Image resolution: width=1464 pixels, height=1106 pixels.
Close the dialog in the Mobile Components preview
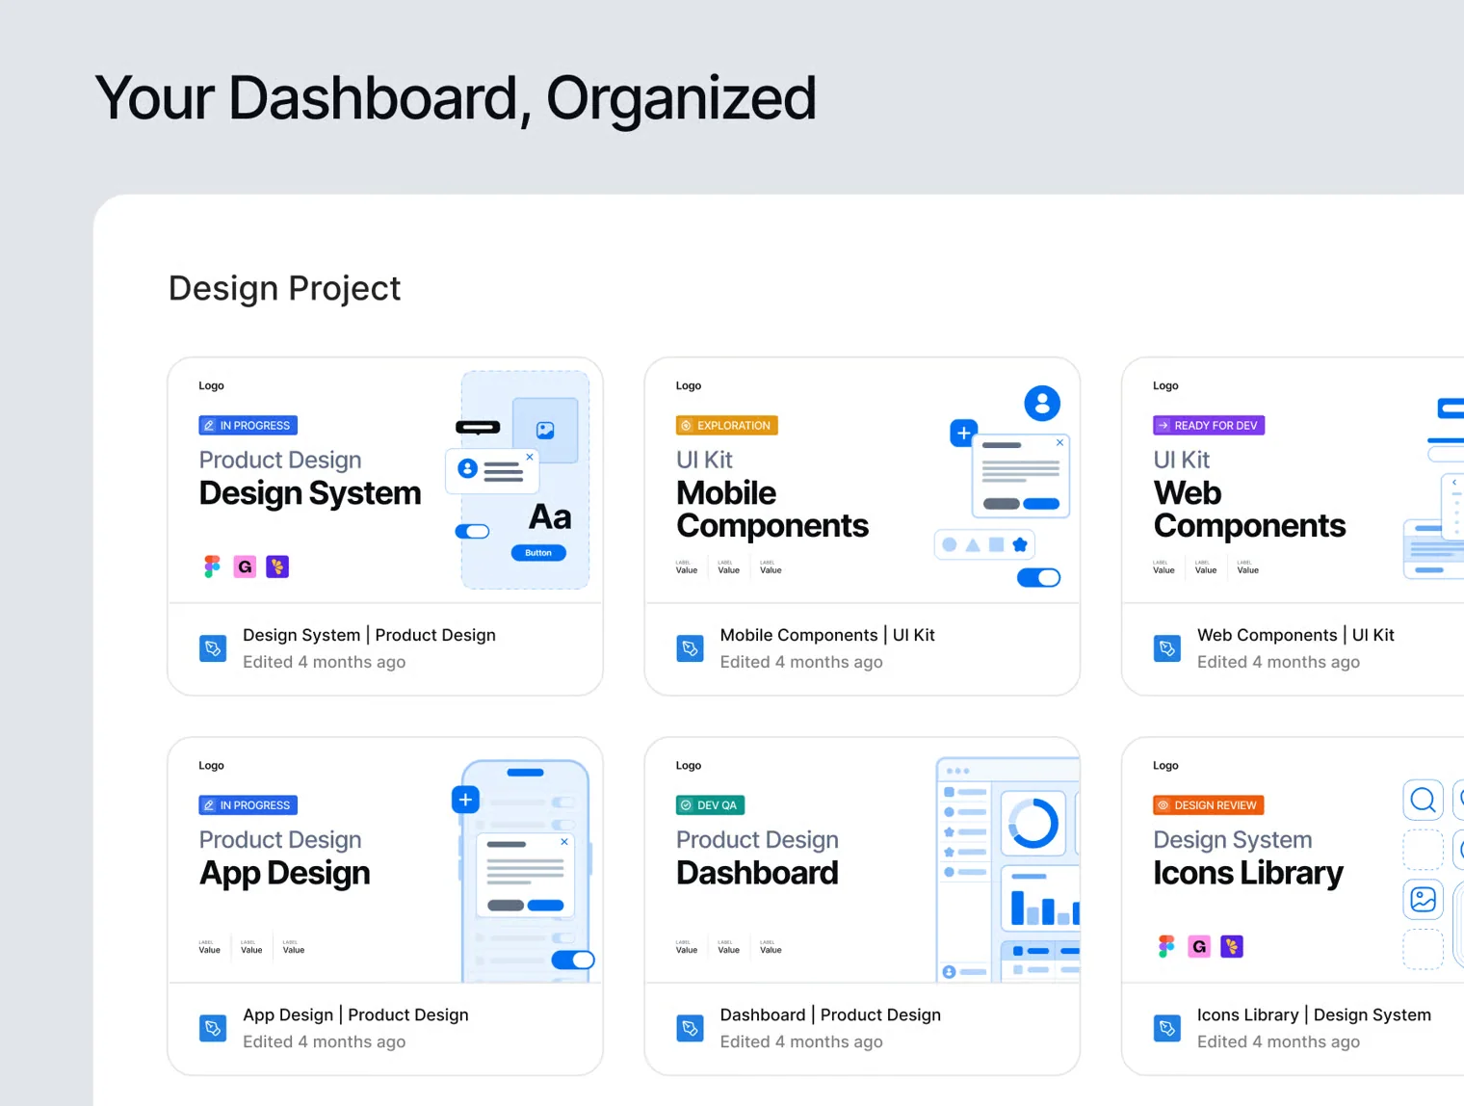pos(1059,443)
